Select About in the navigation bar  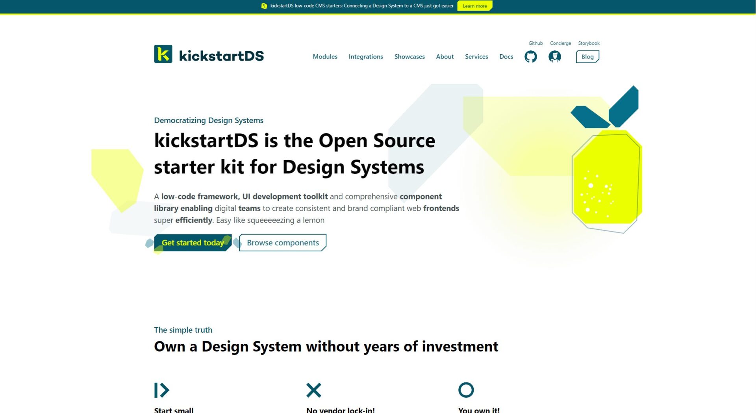(445, 57)
